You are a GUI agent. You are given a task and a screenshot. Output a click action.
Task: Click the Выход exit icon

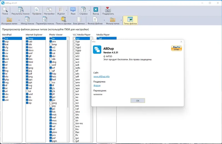(96, 11)
